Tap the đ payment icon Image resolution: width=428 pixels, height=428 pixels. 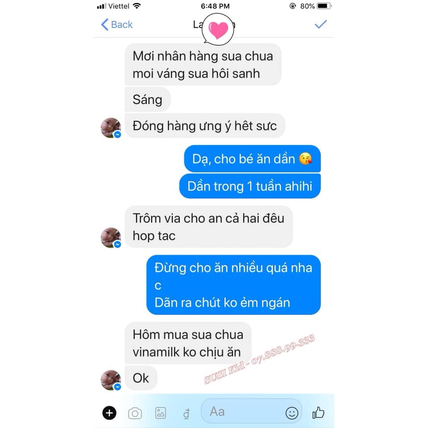186,413
